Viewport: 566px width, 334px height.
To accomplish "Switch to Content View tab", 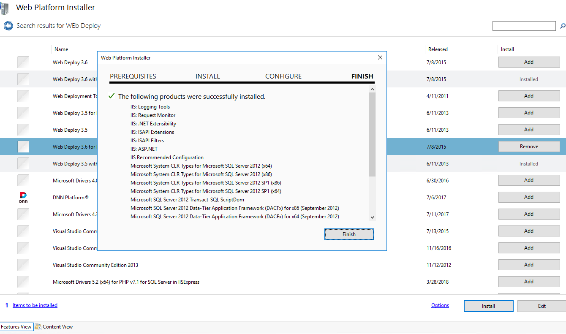I will point(54,327).
